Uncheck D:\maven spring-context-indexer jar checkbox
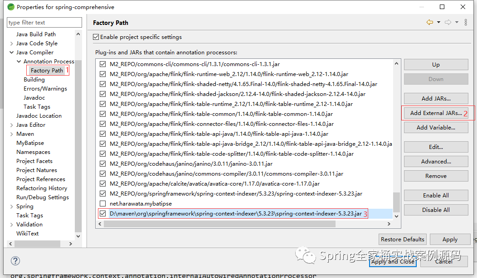The height and width of the screenshot is (278, 477). point(103,214)
